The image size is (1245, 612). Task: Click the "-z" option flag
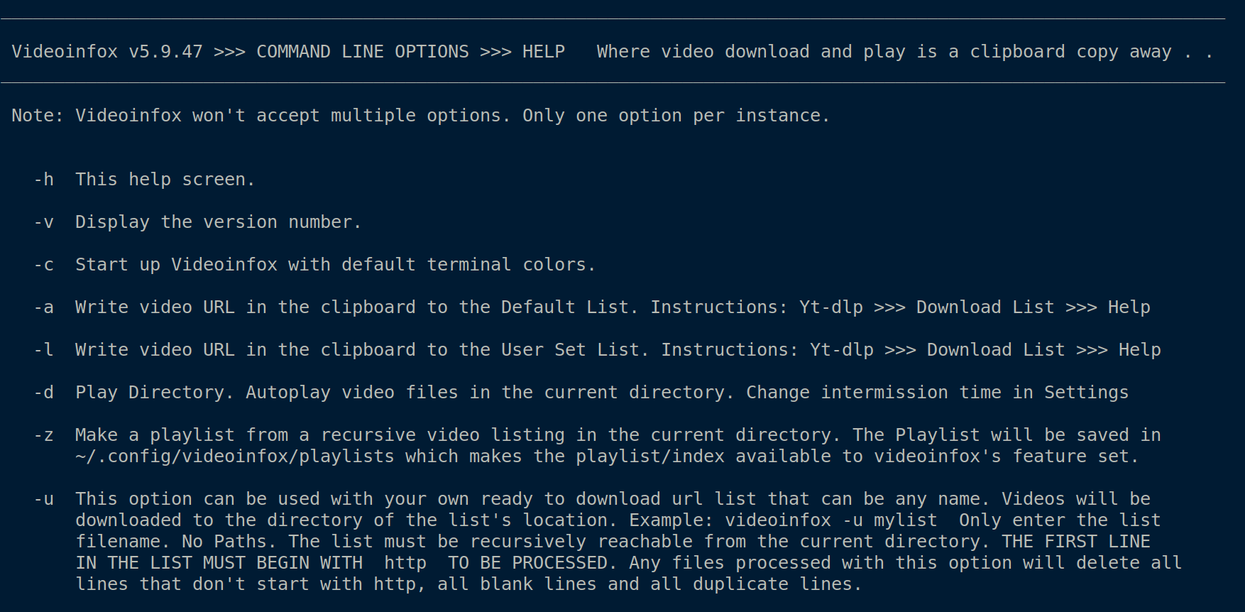click(x=43, y=435)
